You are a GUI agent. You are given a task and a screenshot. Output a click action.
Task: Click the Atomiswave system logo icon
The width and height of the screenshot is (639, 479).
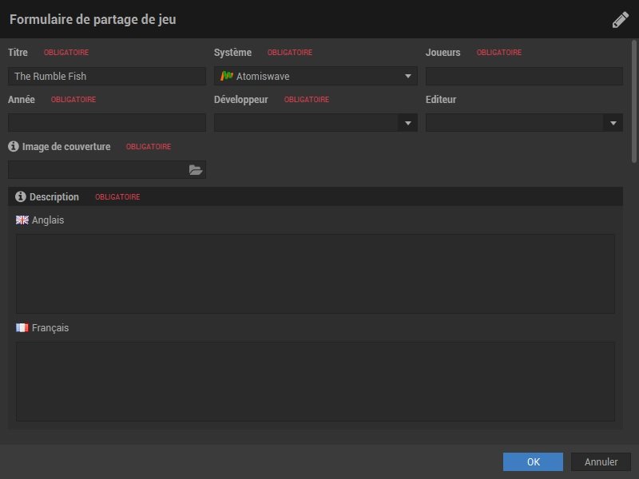pyautogui.click(x=227, y=76)
